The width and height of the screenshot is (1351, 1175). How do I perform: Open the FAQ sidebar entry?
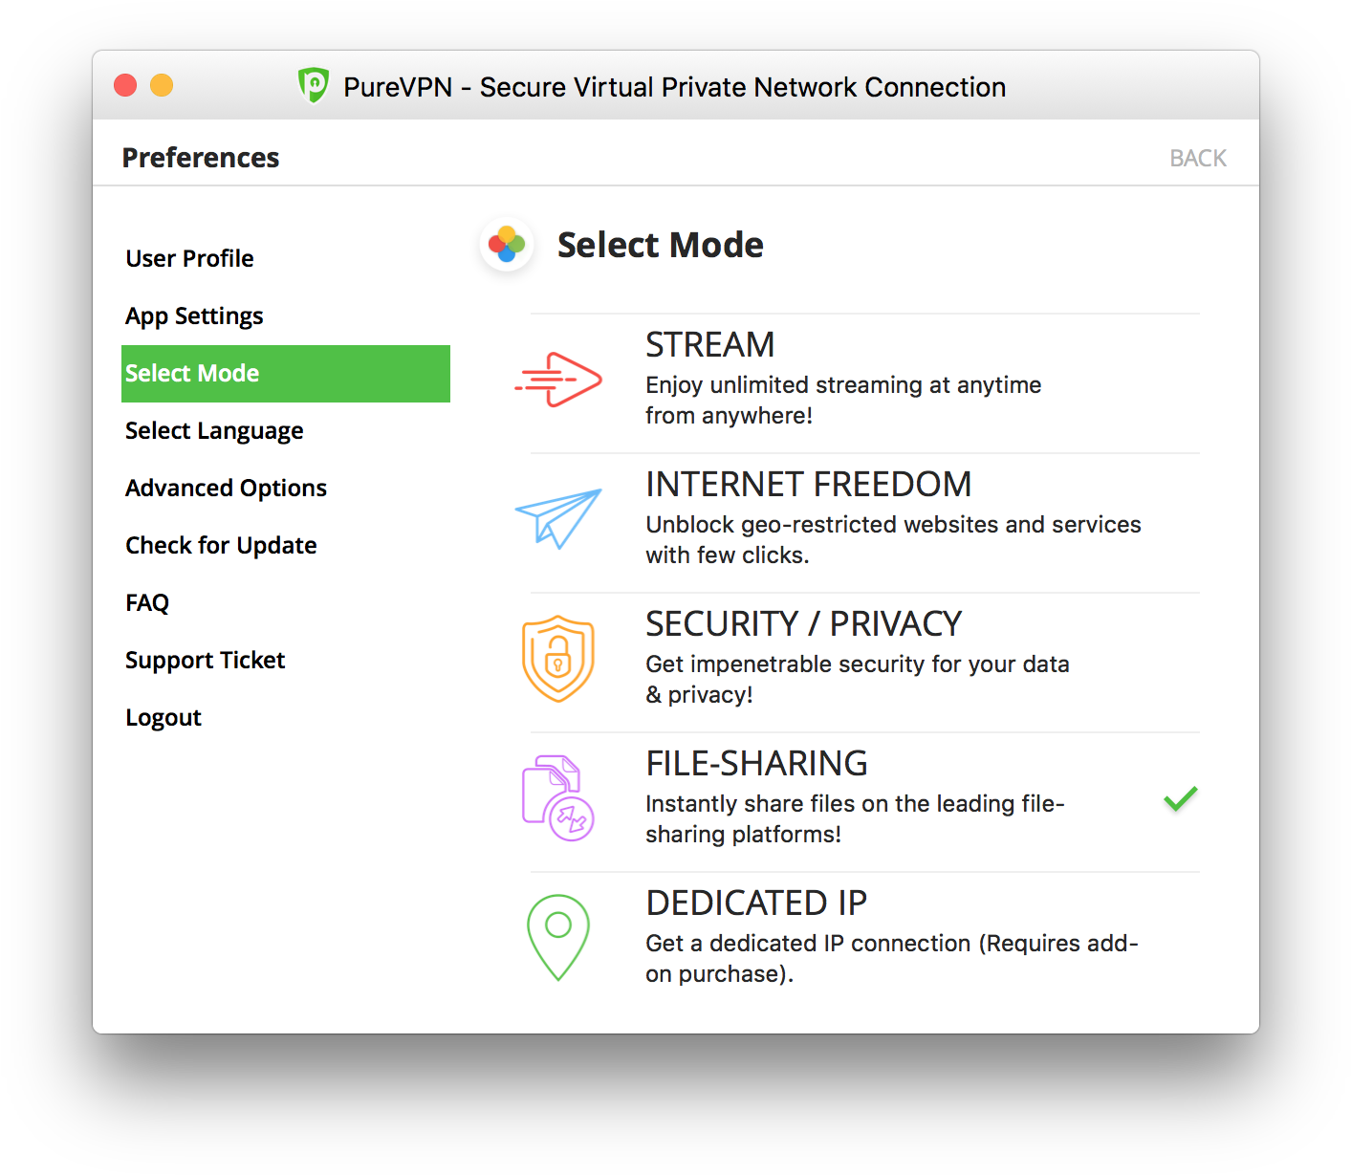click(147, 603)
